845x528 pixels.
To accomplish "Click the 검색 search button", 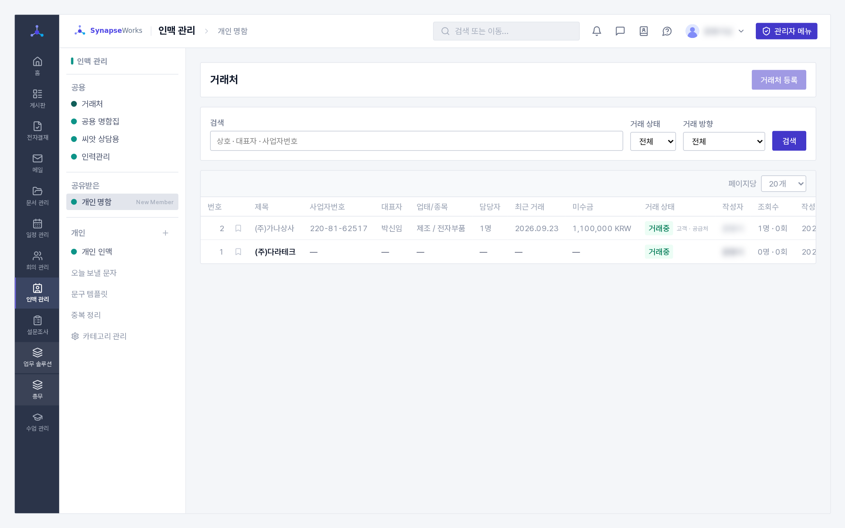I will (x=789, y=141).
